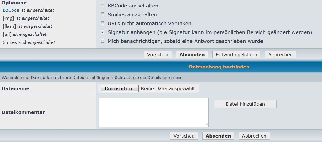
Task: Click the 'Keine Datei ausgewählt.' file field
Action: [x=168, y=89]
